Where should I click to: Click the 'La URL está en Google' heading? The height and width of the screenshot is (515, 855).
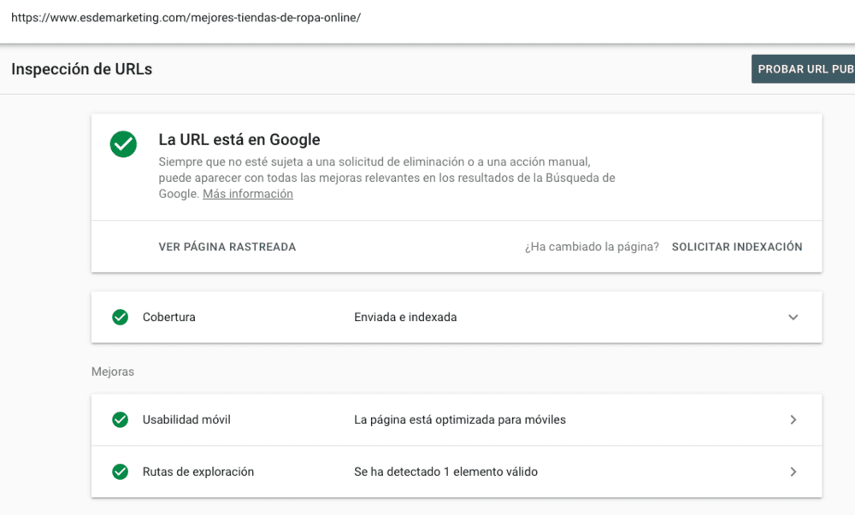(239, 140)
